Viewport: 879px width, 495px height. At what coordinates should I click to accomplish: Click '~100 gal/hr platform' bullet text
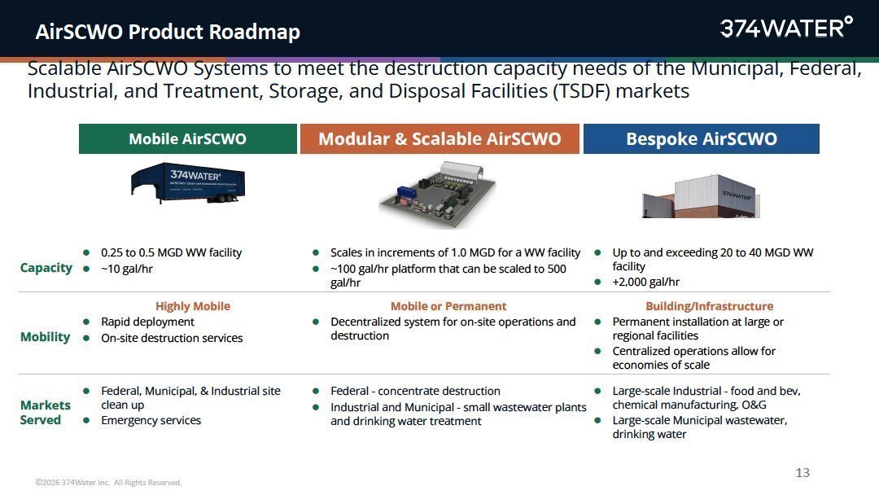[x=448, y=275]
